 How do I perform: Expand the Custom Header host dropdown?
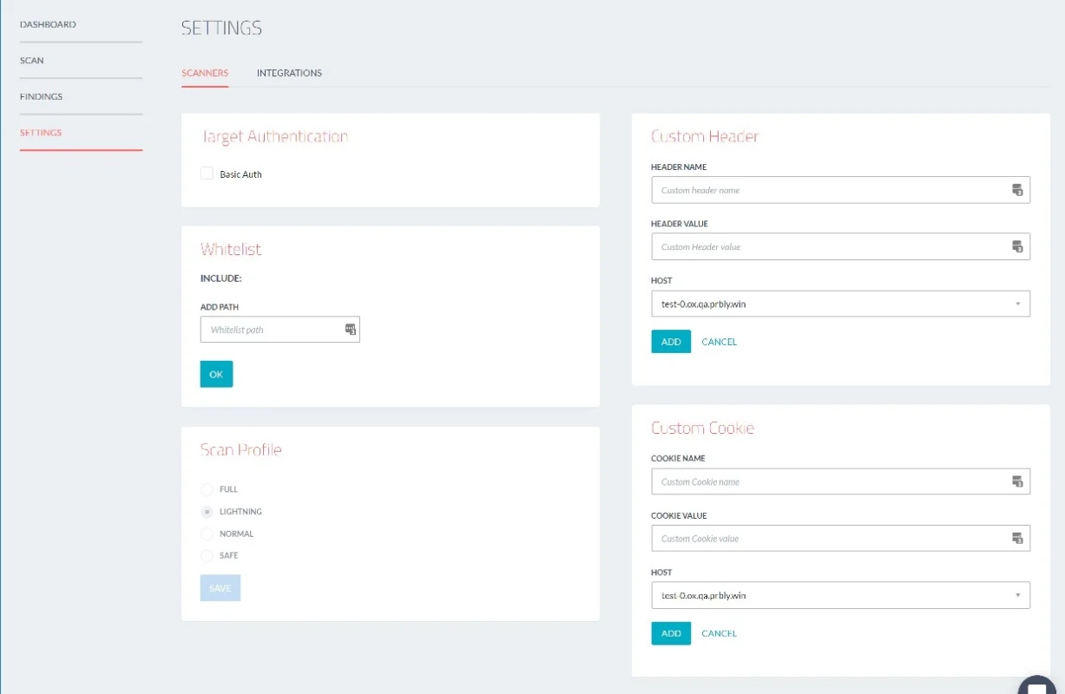click(x=840, y=304)
